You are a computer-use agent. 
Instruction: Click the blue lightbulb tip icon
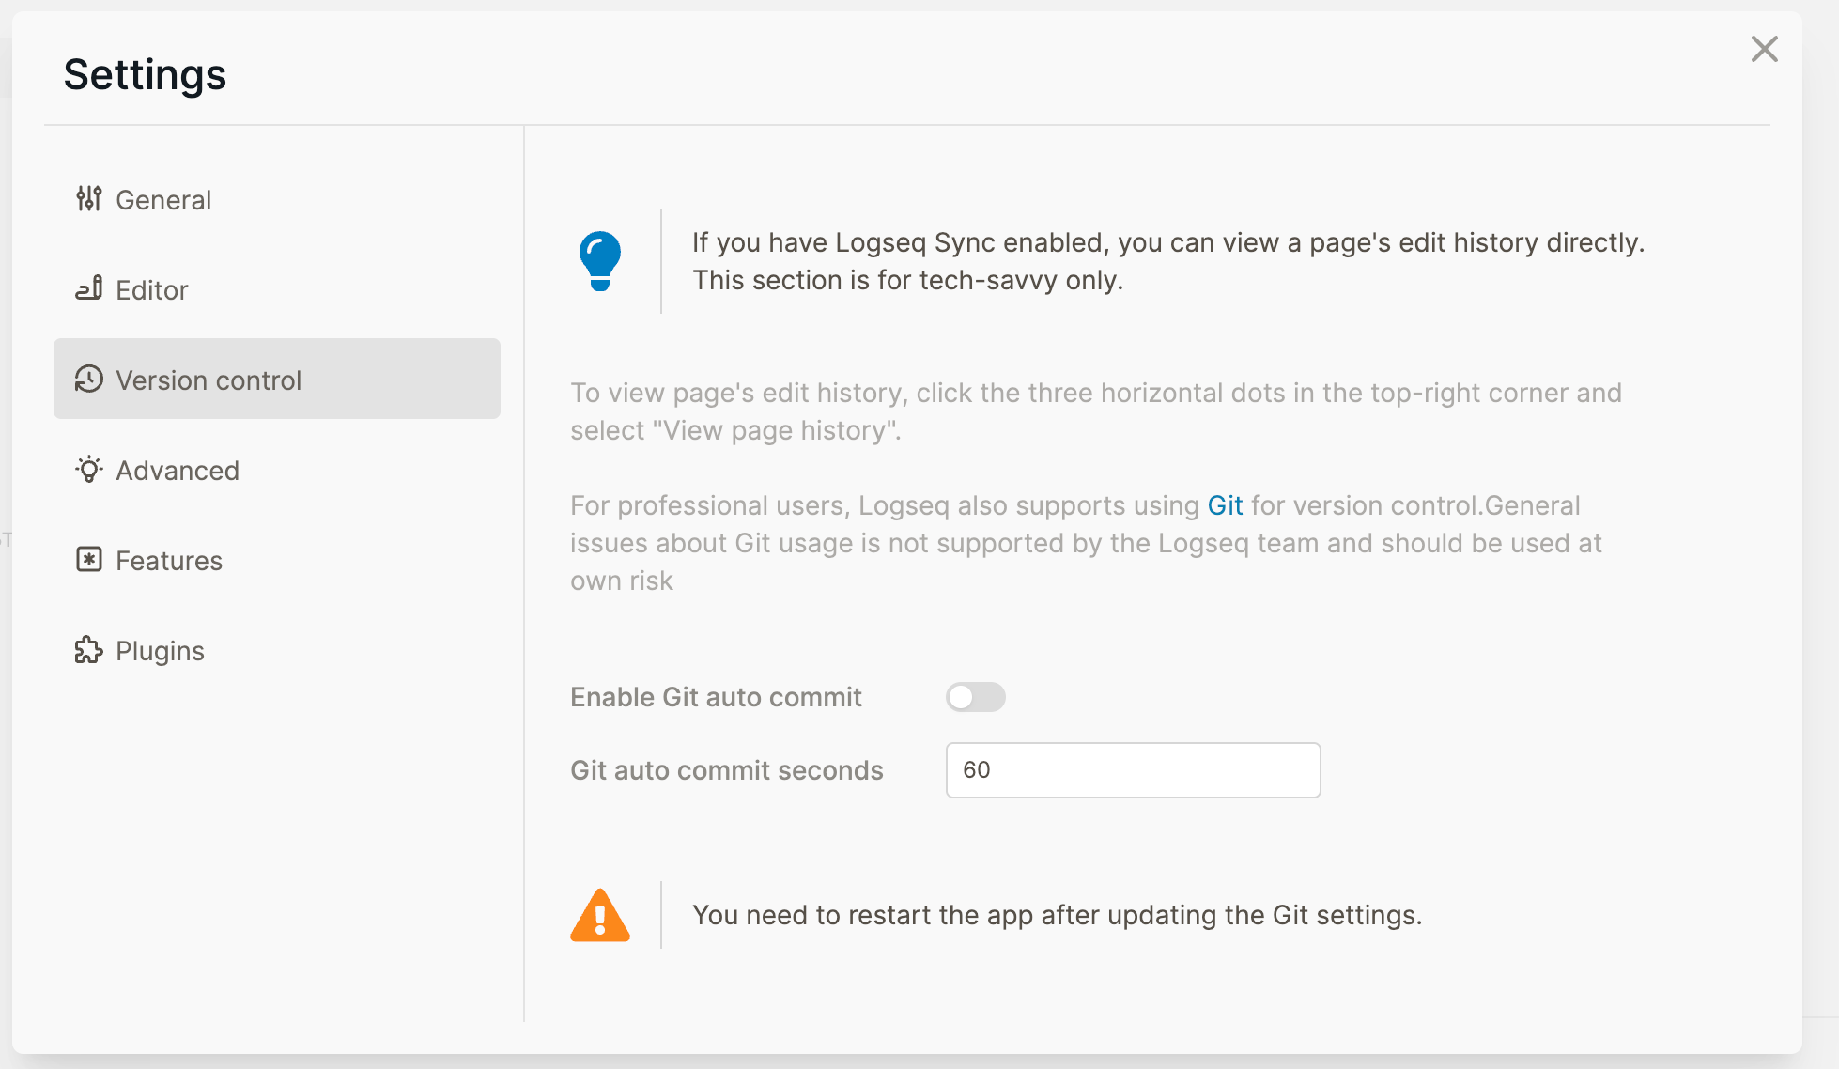point(600,260)
